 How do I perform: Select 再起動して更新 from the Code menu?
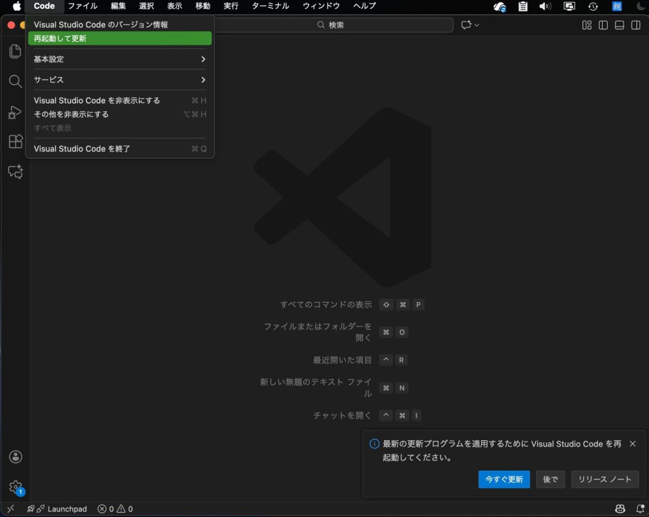(x=119, y=38)
